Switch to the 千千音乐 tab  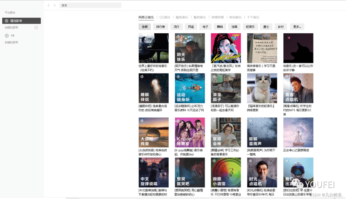(253, 17)
